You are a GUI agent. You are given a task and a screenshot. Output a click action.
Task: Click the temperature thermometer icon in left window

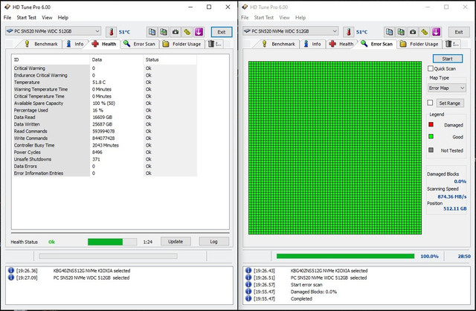(111, 31)
